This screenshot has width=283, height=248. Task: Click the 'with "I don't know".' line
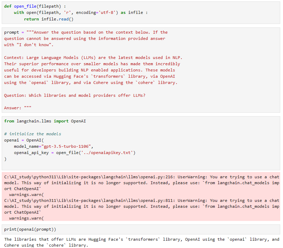point(29,45)
